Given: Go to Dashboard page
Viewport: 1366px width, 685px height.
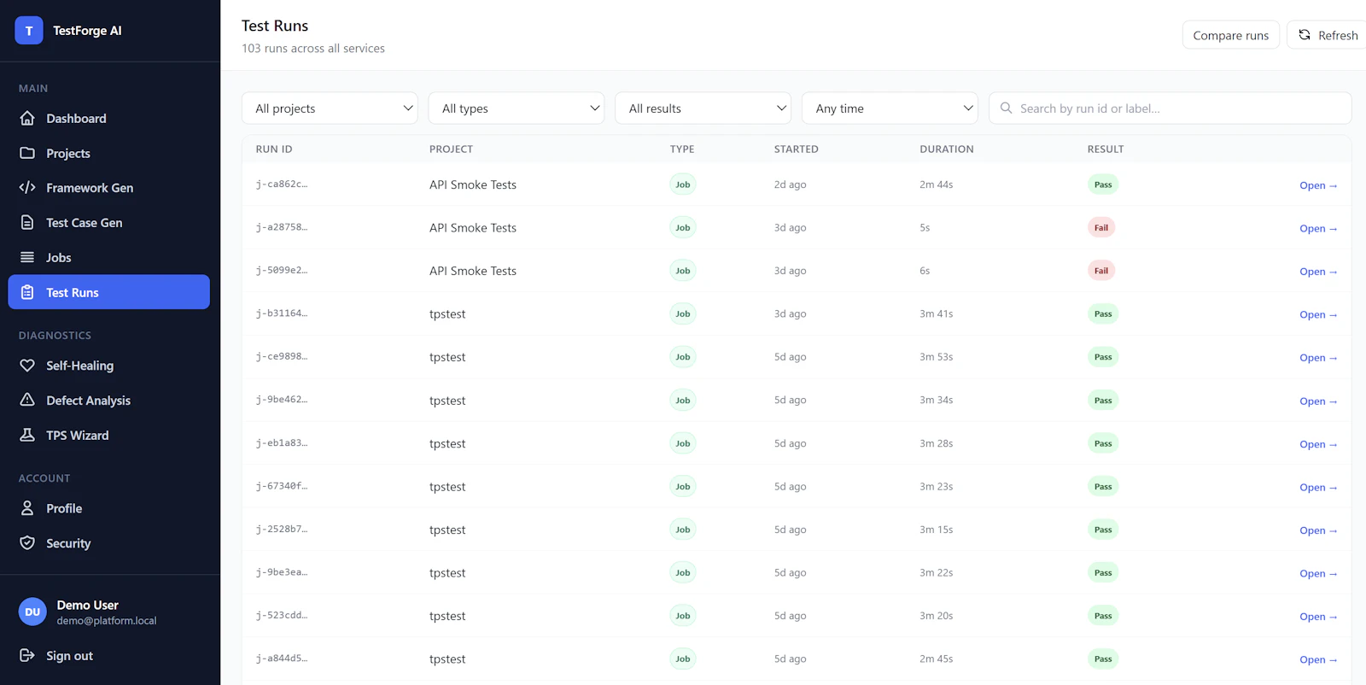Looking at the screenshot, I should click(109, 118).
